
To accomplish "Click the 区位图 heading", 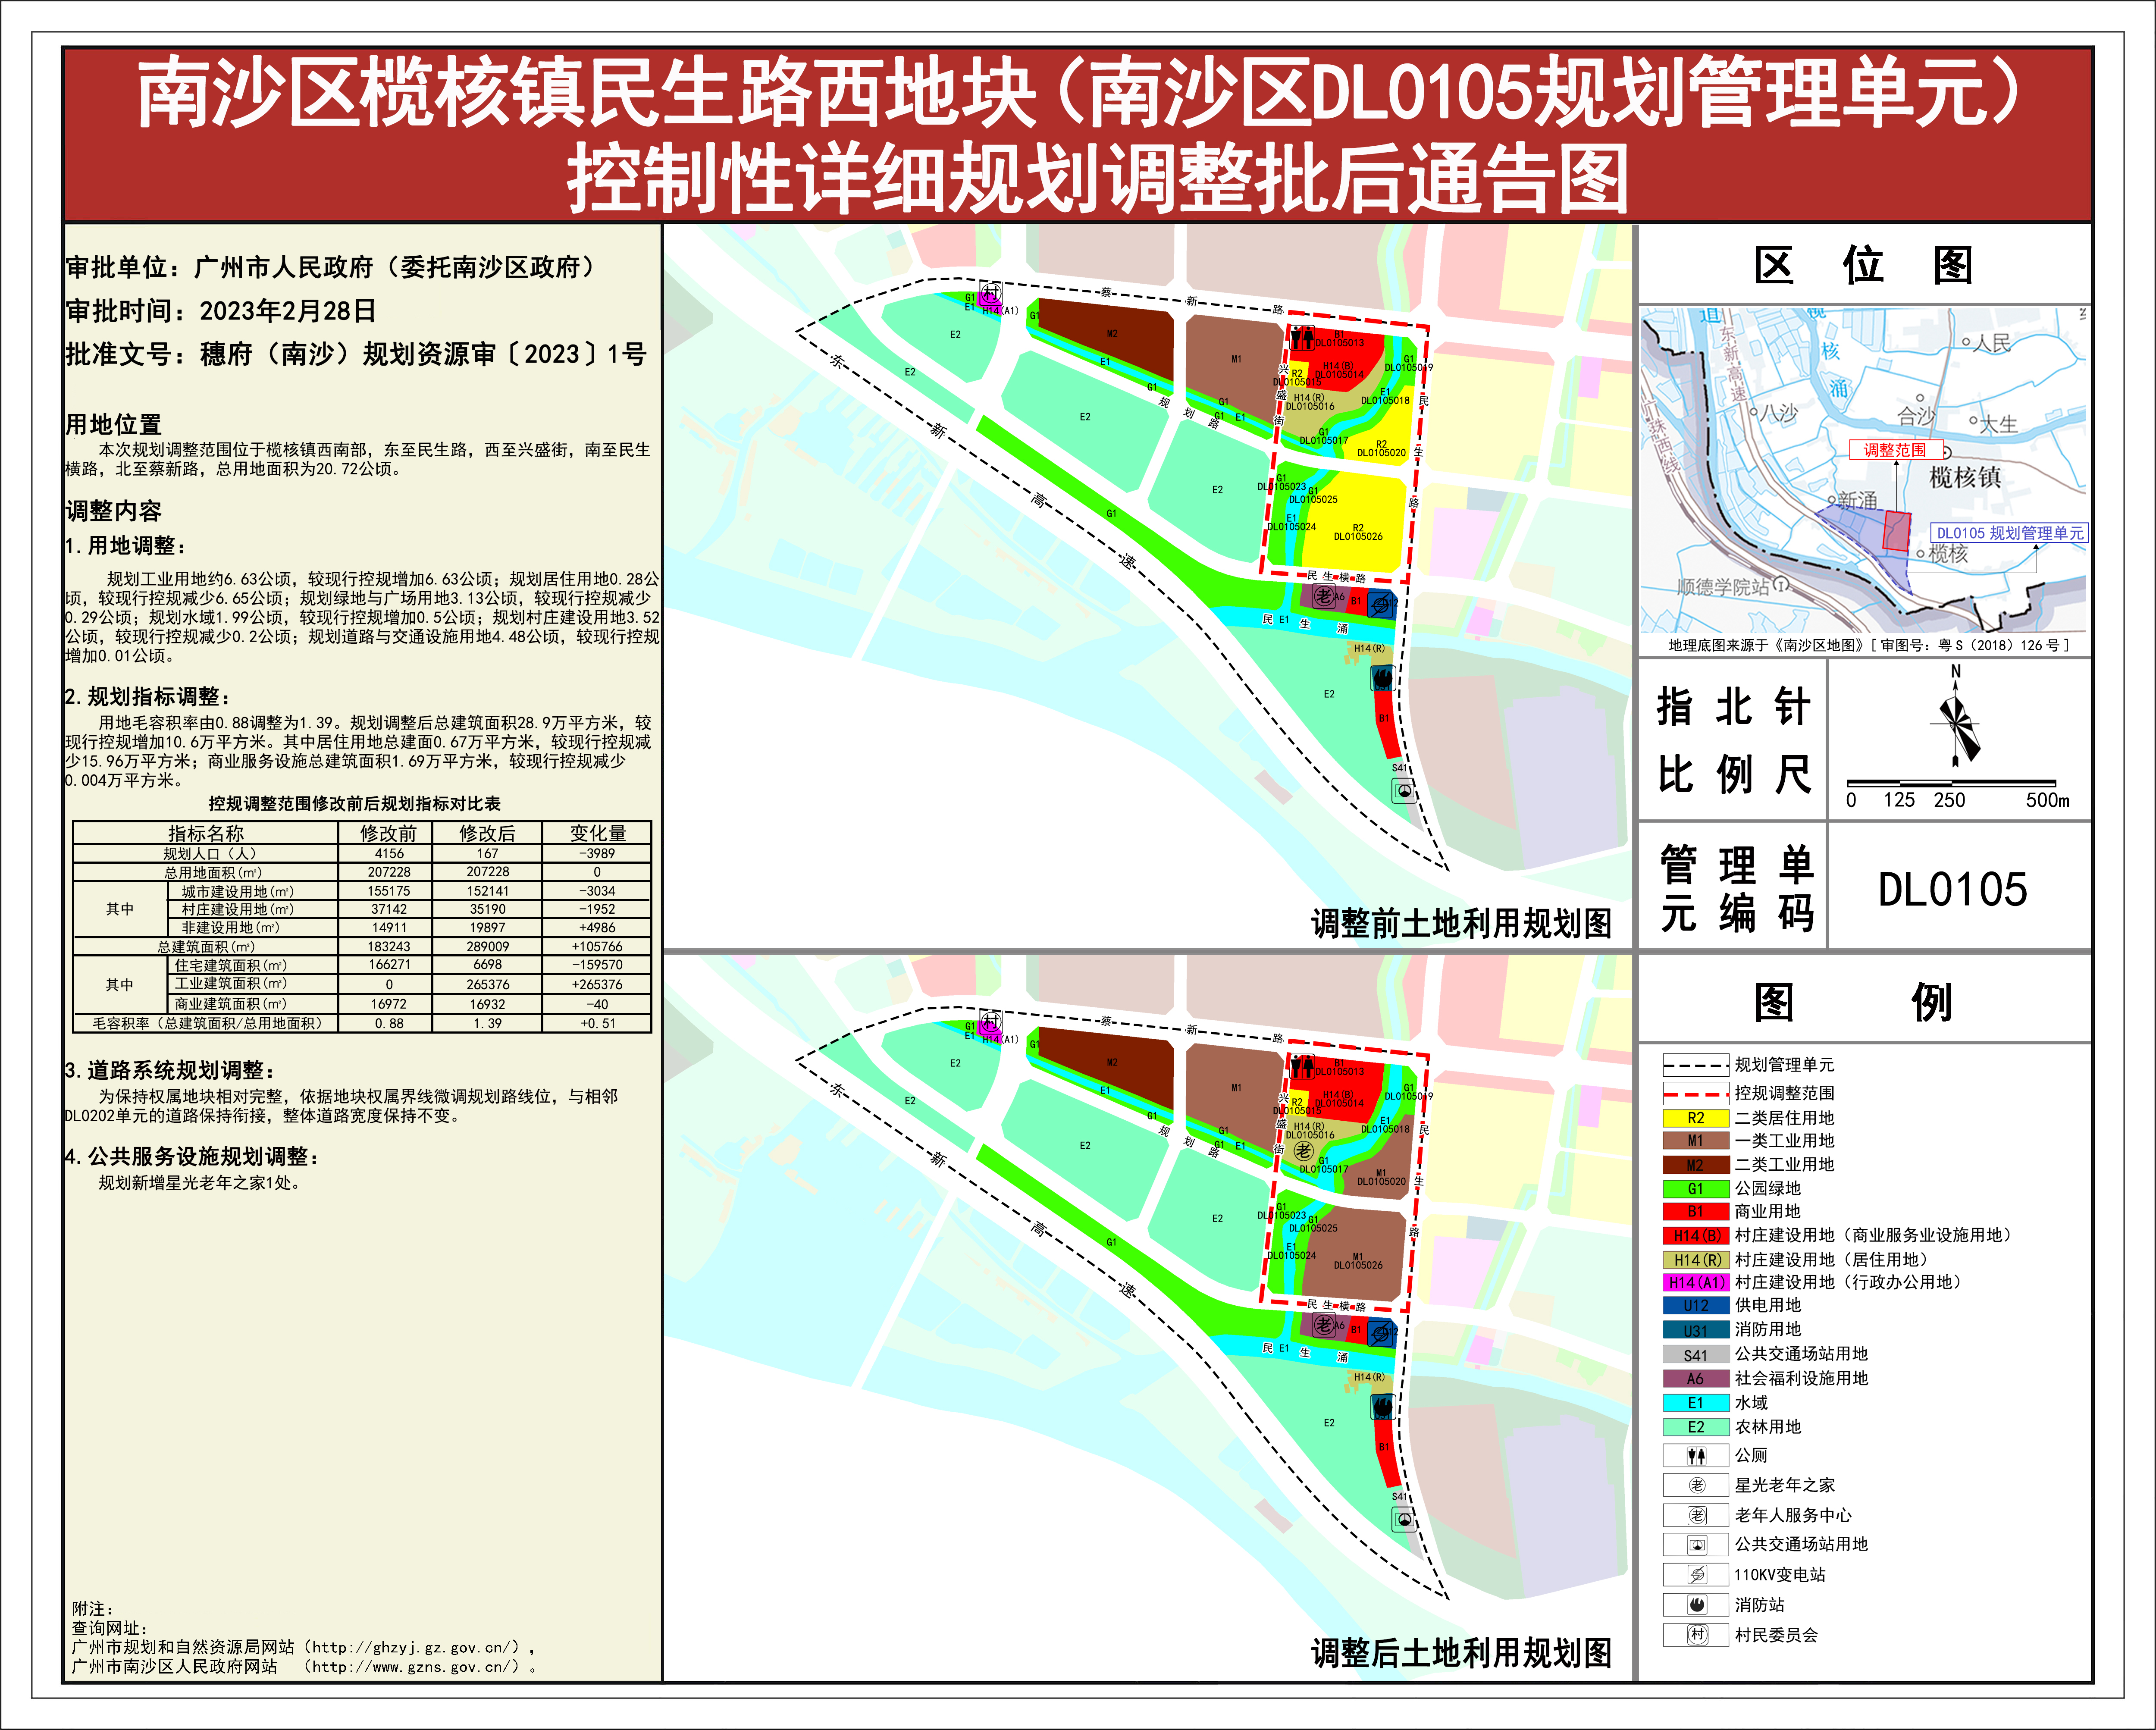I will coord(1863,266).
